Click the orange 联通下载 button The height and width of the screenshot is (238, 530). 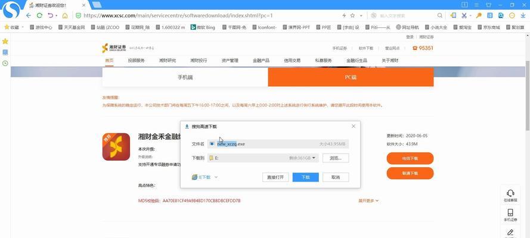(410, 173)
